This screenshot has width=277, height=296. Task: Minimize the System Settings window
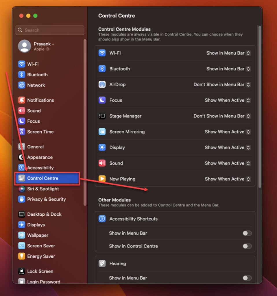point(28,16)
